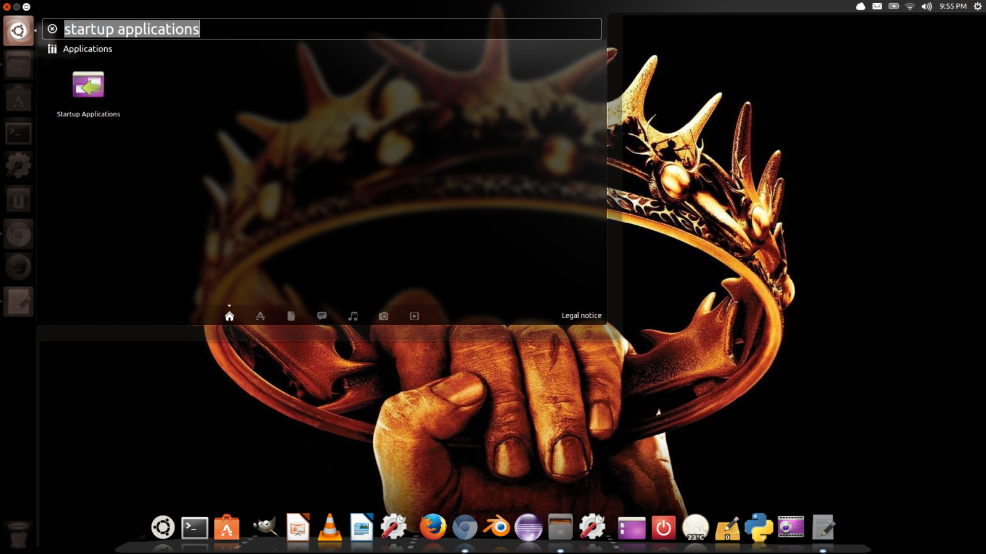Open the 9:55 PM clock menu
This screenshot has width=986, height=554.
953,7
